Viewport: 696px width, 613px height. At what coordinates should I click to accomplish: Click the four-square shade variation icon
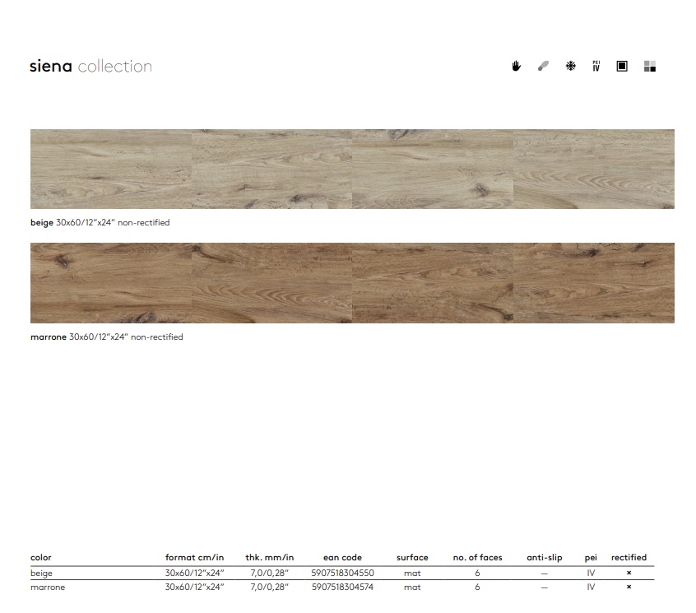coord(649,67)
